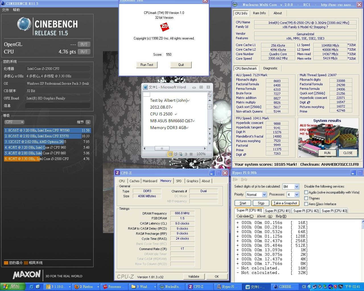364x291 pixels.
Task: Open the Graphics tab in CPU-Z
Action: tap(192, 181)
